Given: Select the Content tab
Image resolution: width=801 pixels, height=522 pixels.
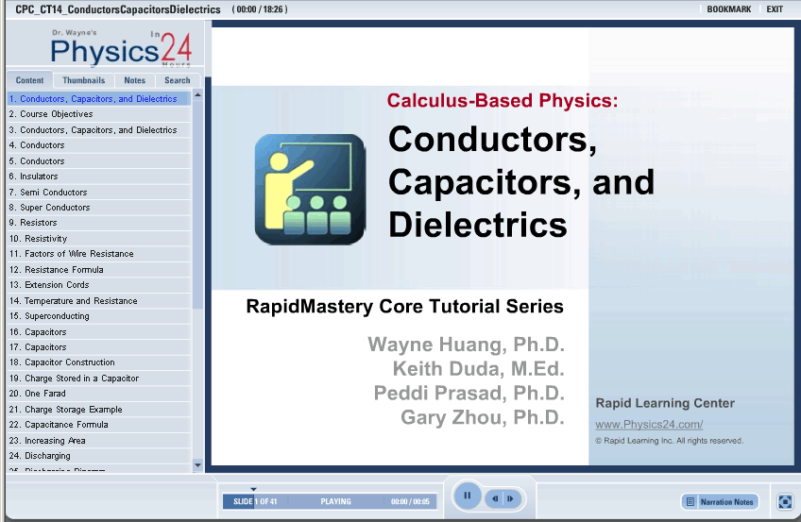Looking at the screenshot, I should (29, 80).
